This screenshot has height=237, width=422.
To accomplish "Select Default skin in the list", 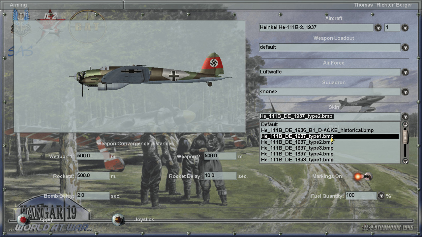I will coord(330,124).
